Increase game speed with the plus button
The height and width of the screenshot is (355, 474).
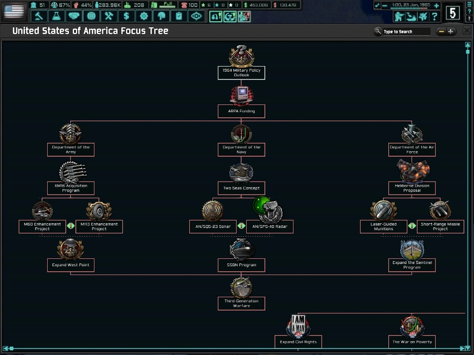[436, 6]
